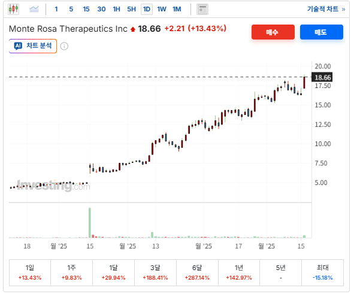Select the 1 minute interval
Screen dimensions: 351x294
pos(56,9)
